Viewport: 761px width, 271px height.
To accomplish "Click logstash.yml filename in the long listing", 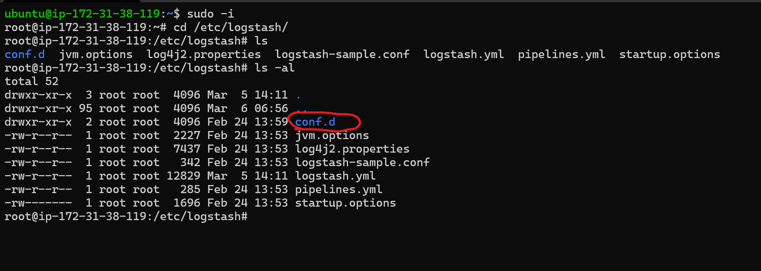I will 335,176.
